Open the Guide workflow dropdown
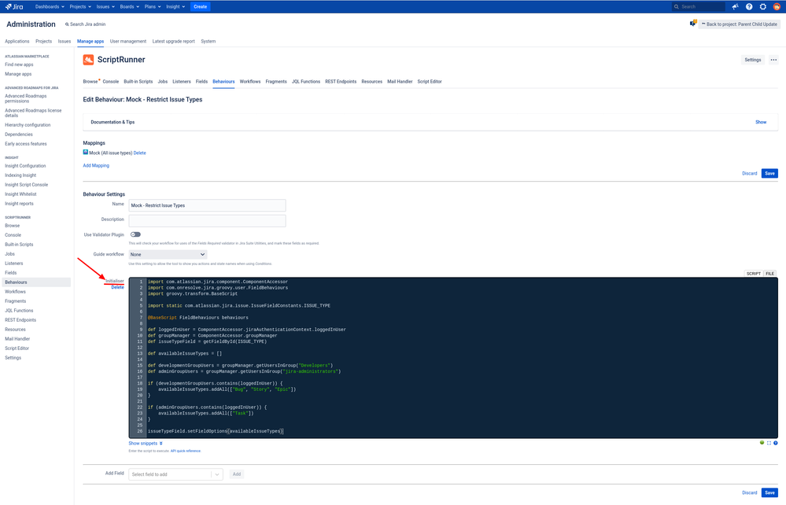 pyautogui.click(x=168, y=253)
